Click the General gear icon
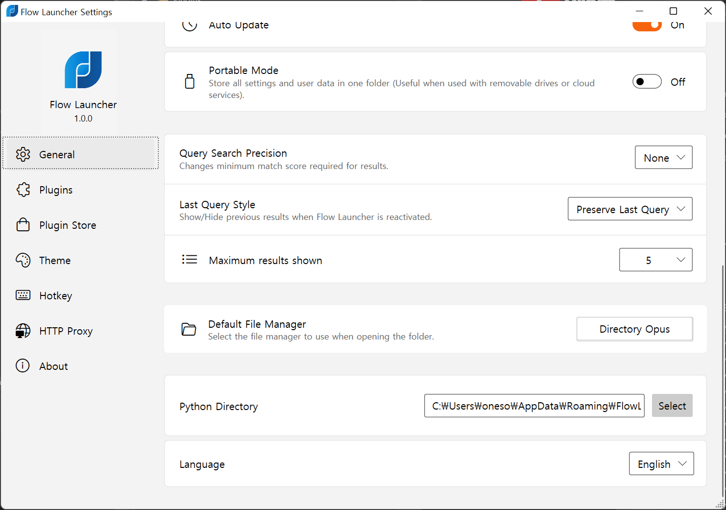Viewport: 726px width, 510px height. [x=23, y=154]
